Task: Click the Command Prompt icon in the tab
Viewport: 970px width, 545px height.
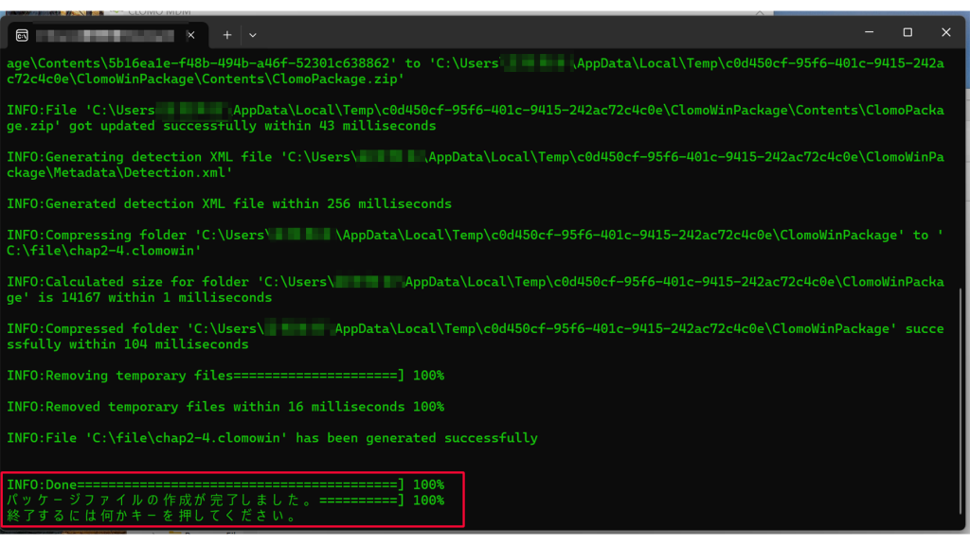Action: point(22,35)
